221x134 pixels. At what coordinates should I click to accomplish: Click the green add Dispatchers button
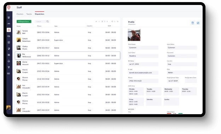pyautogui.click(x=24, y=22)
